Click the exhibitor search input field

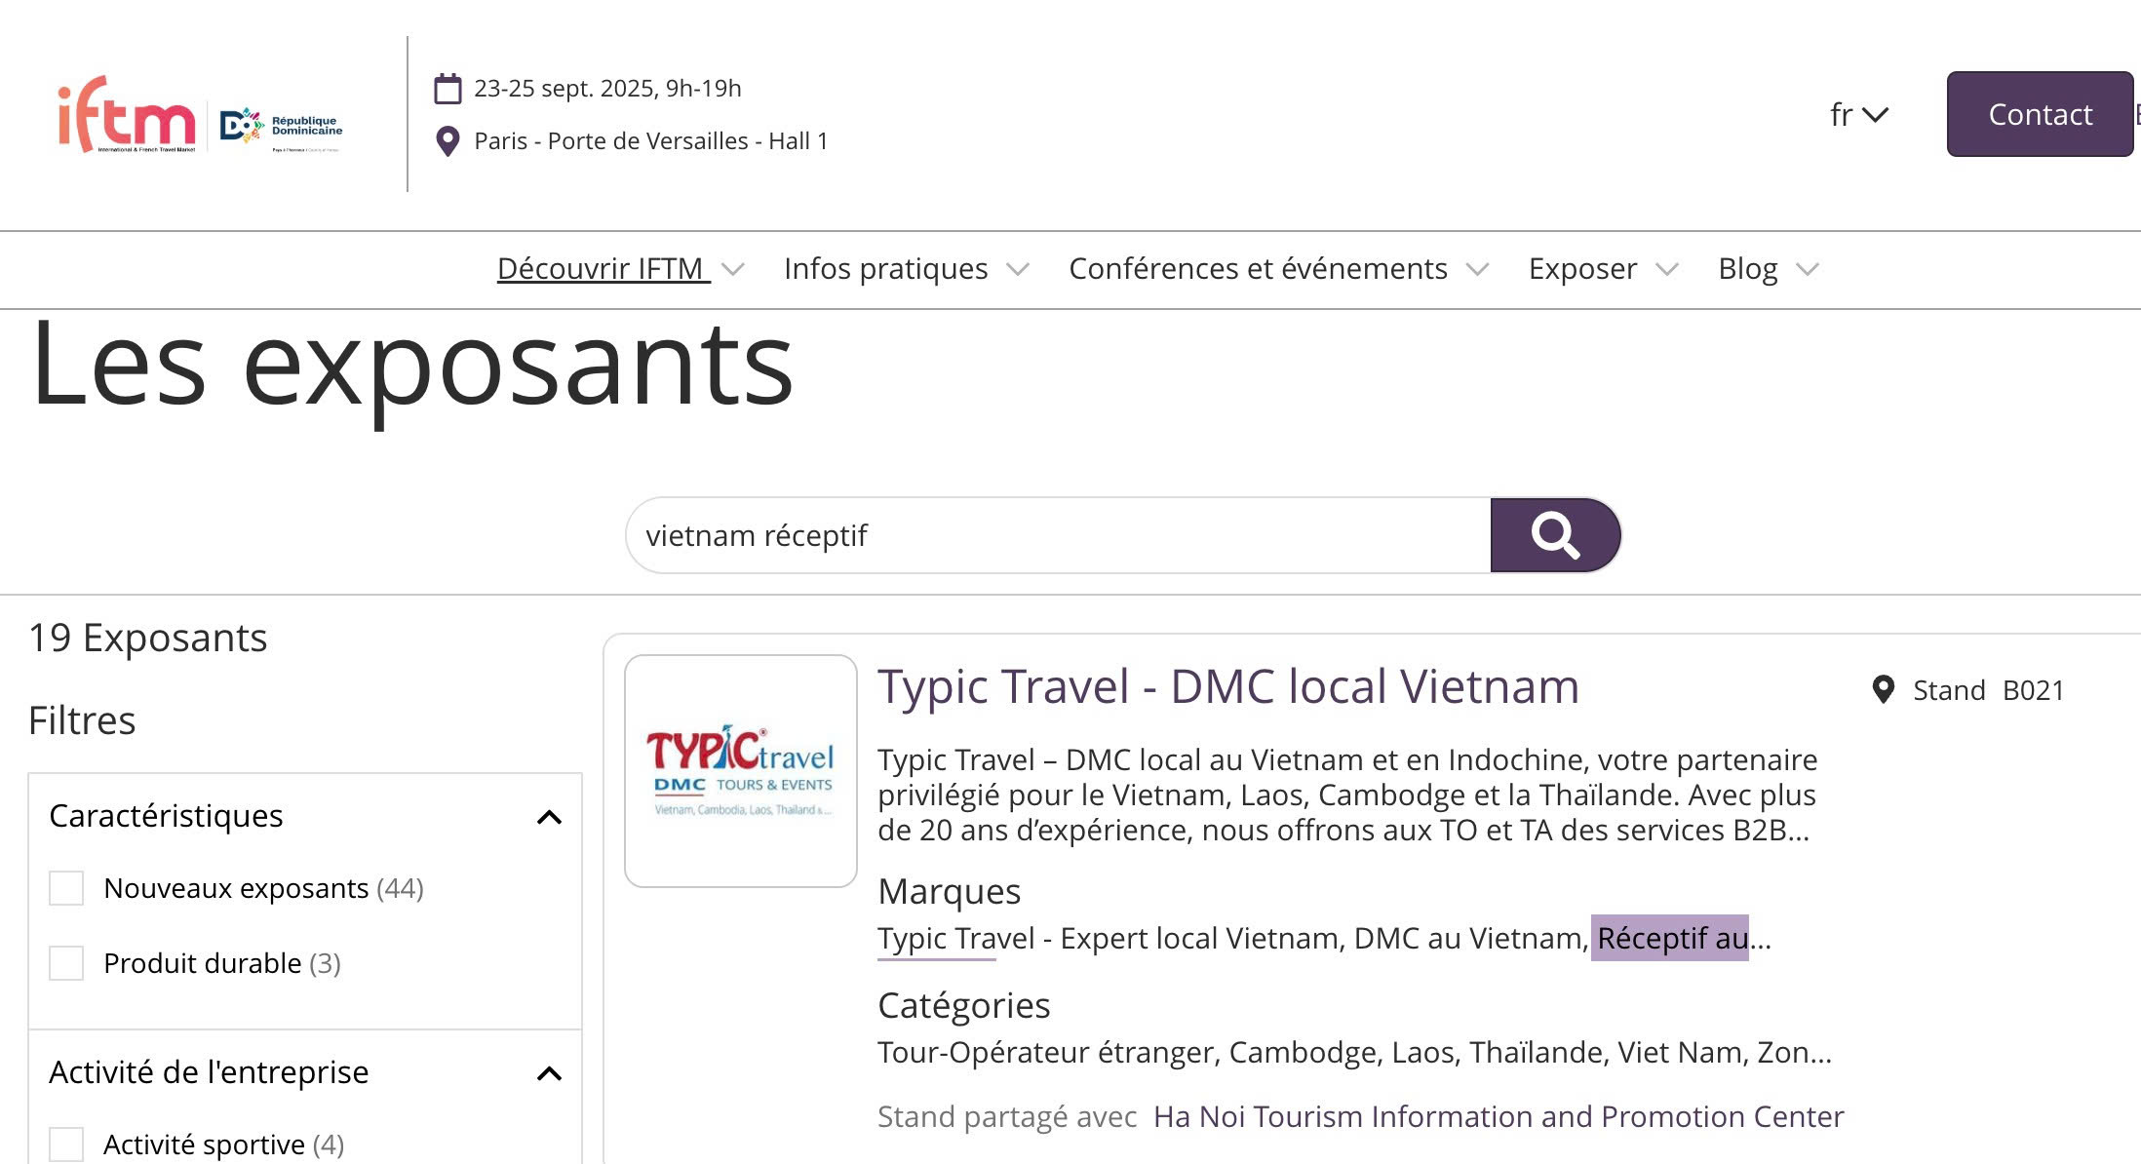1058,535
